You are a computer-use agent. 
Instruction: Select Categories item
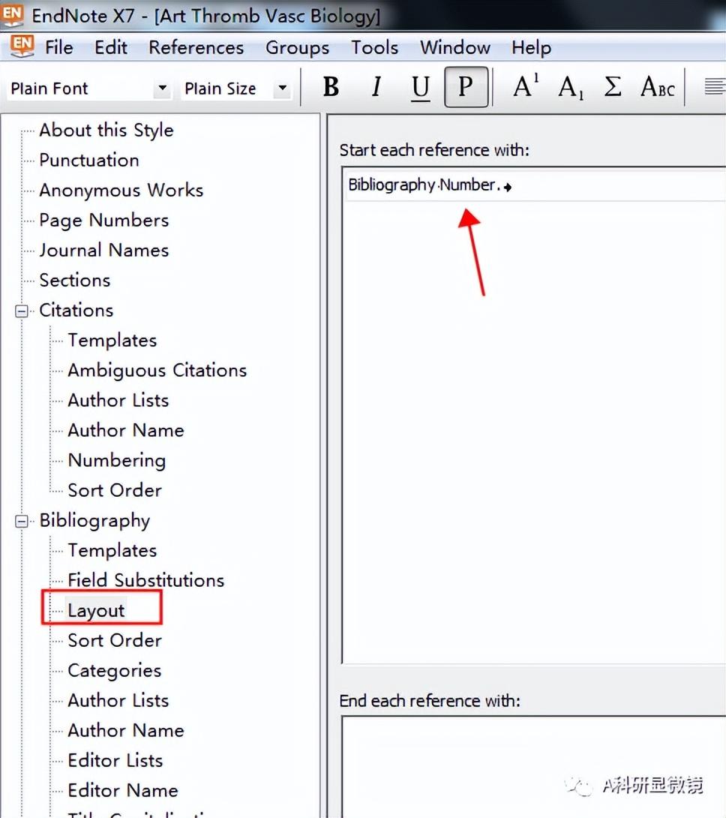[x=114, y=670]
